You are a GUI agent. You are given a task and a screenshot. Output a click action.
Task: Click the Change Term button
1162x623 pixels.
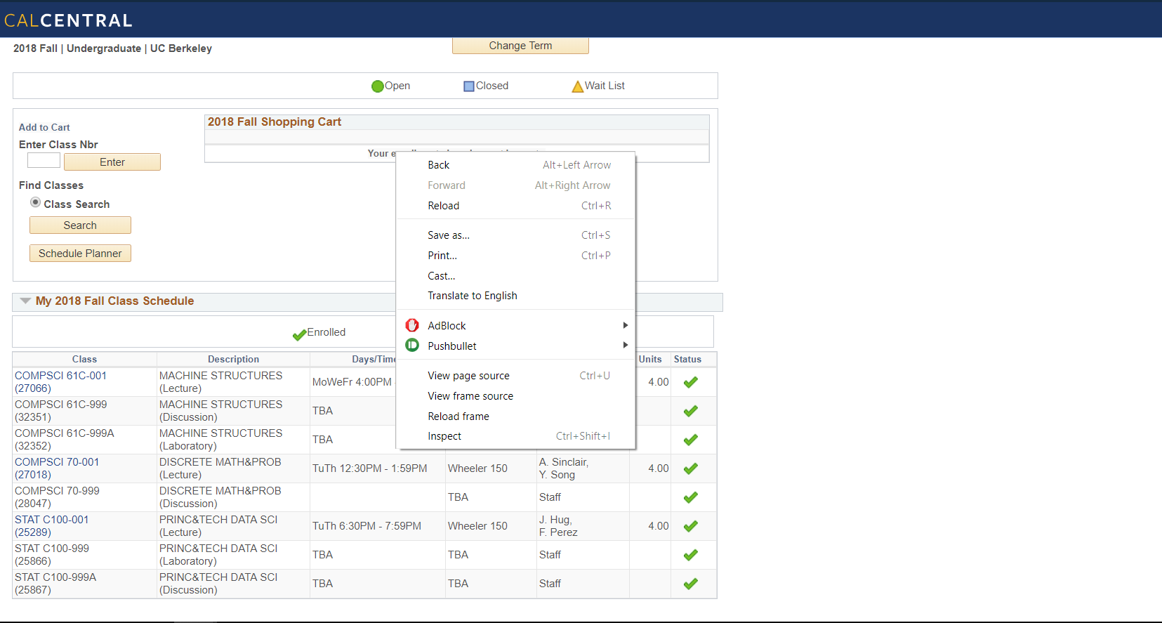[x=520, y=46]
